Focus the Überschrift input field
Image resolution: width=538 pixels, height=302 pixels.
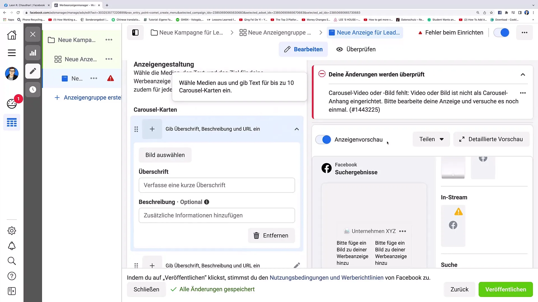click(x=217, y=185)
